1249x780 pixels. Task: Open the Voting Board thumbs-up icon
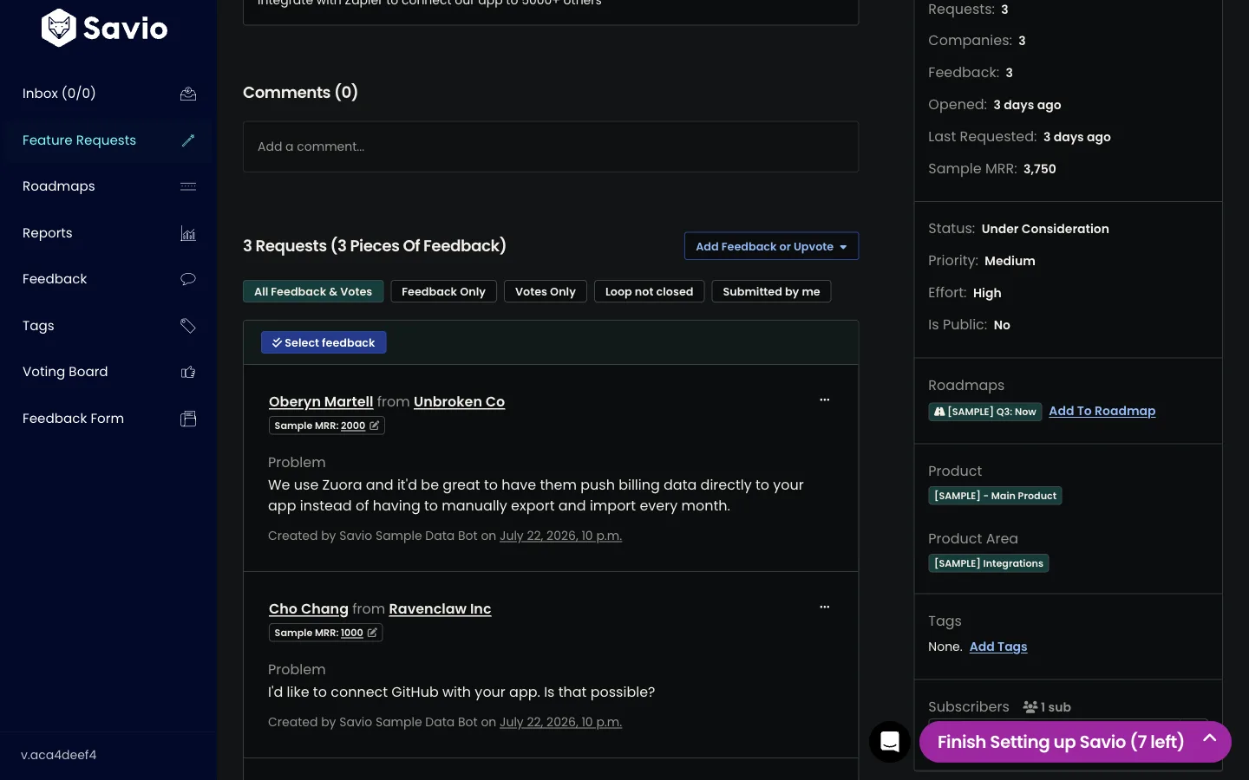pos(188,372)
